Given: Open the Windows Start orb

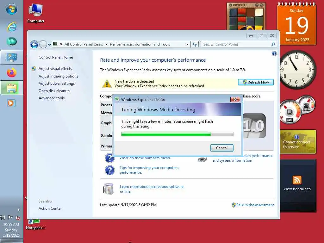Looking at the screenshot, I should click(11, 9).
